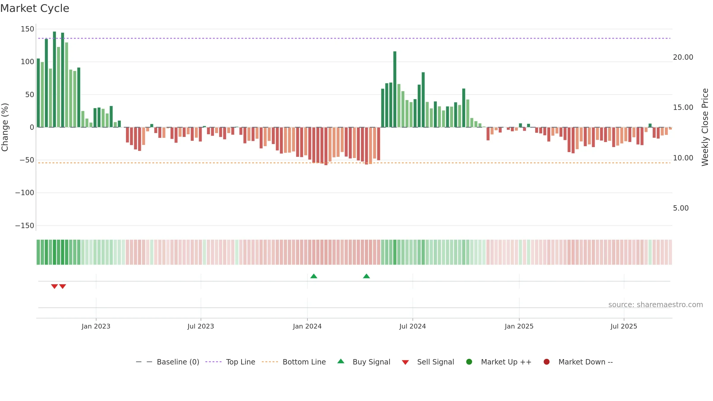Select the second red sell signal marker
713x401 pixels.
tap(62, 286)
